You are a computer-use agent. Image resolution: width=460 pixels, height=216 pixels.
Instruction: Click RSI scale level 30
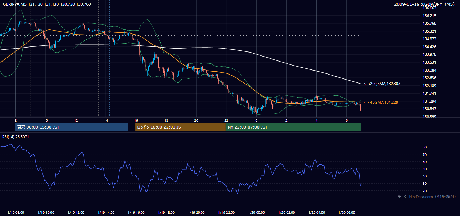pyautogui.click(x=425, y=184)
